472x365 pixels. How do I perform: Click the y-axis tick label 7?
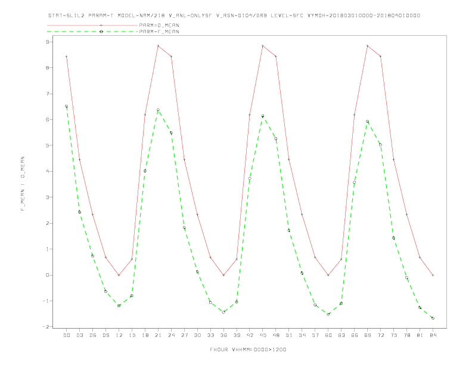(48, 94)
